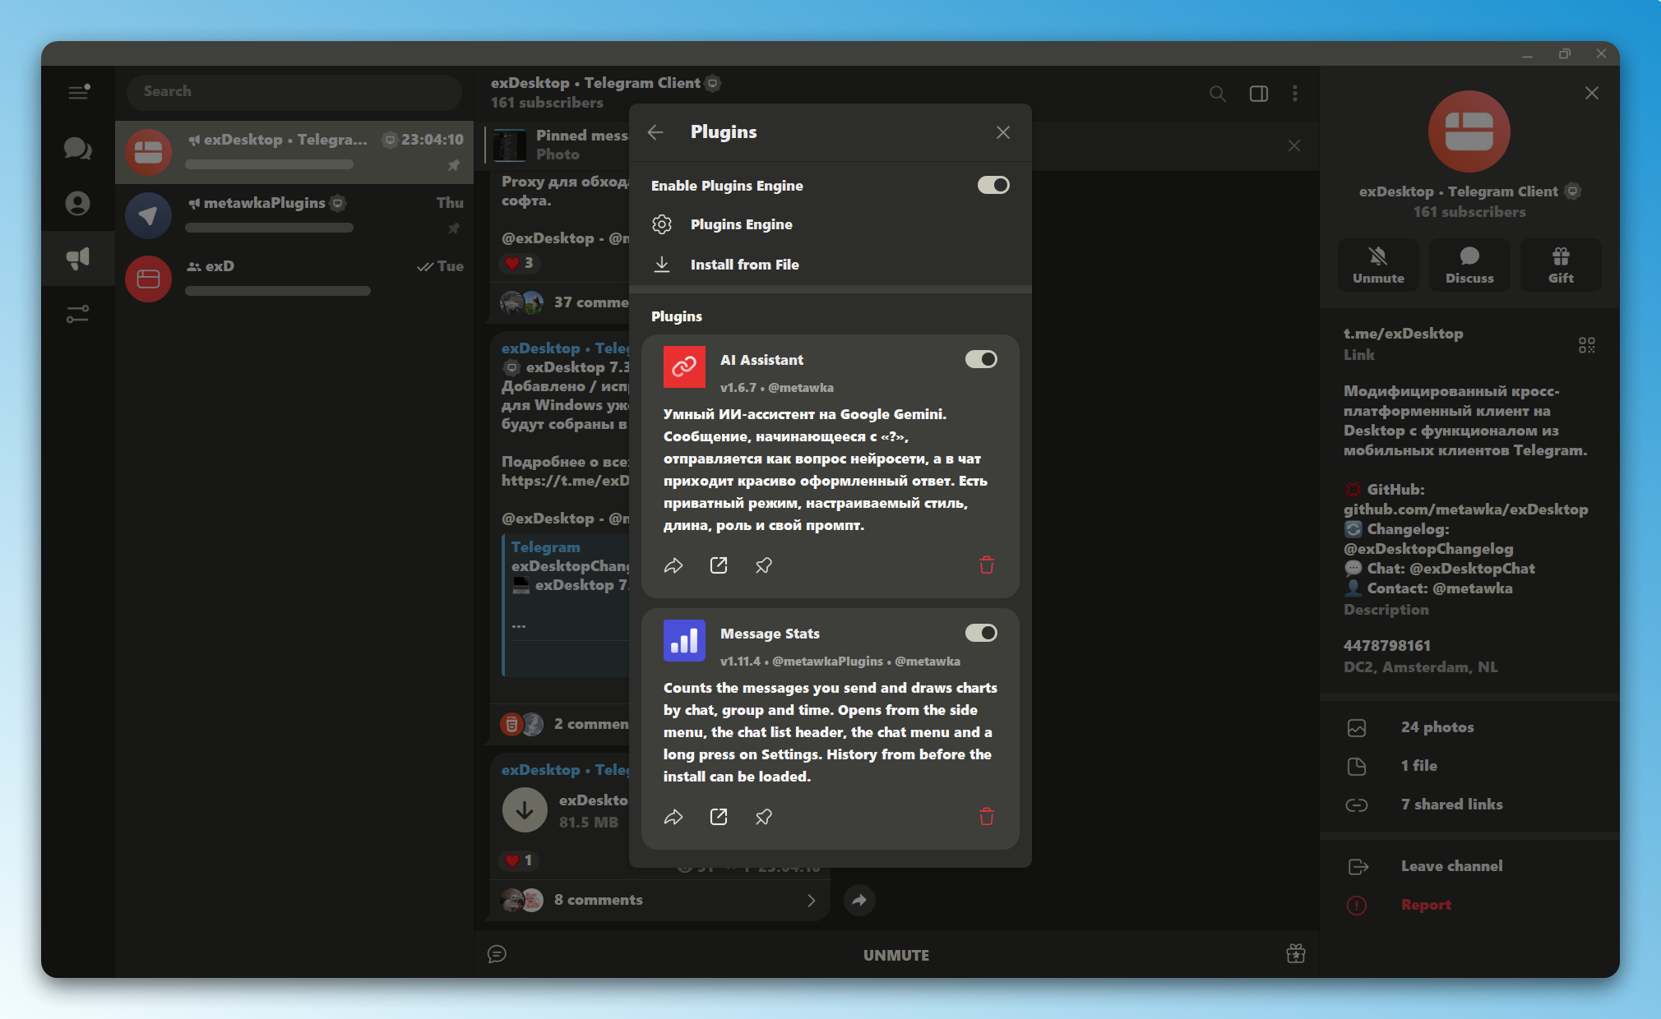Open the metawkaPlugins chat
The image size is (1661, 1019).
coord(294,215)
